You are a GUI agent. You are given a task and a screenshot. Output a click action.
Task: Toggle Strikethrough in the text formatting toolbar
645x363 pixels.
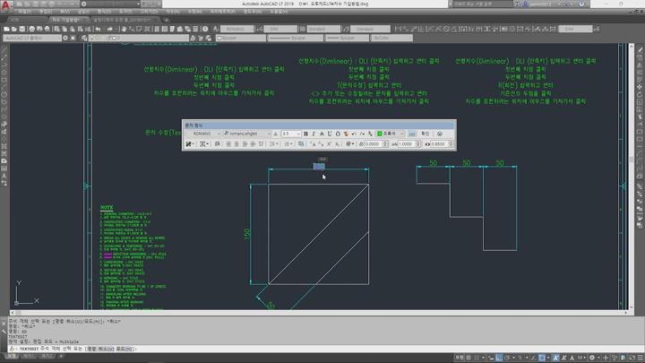[x=322, y=134]
